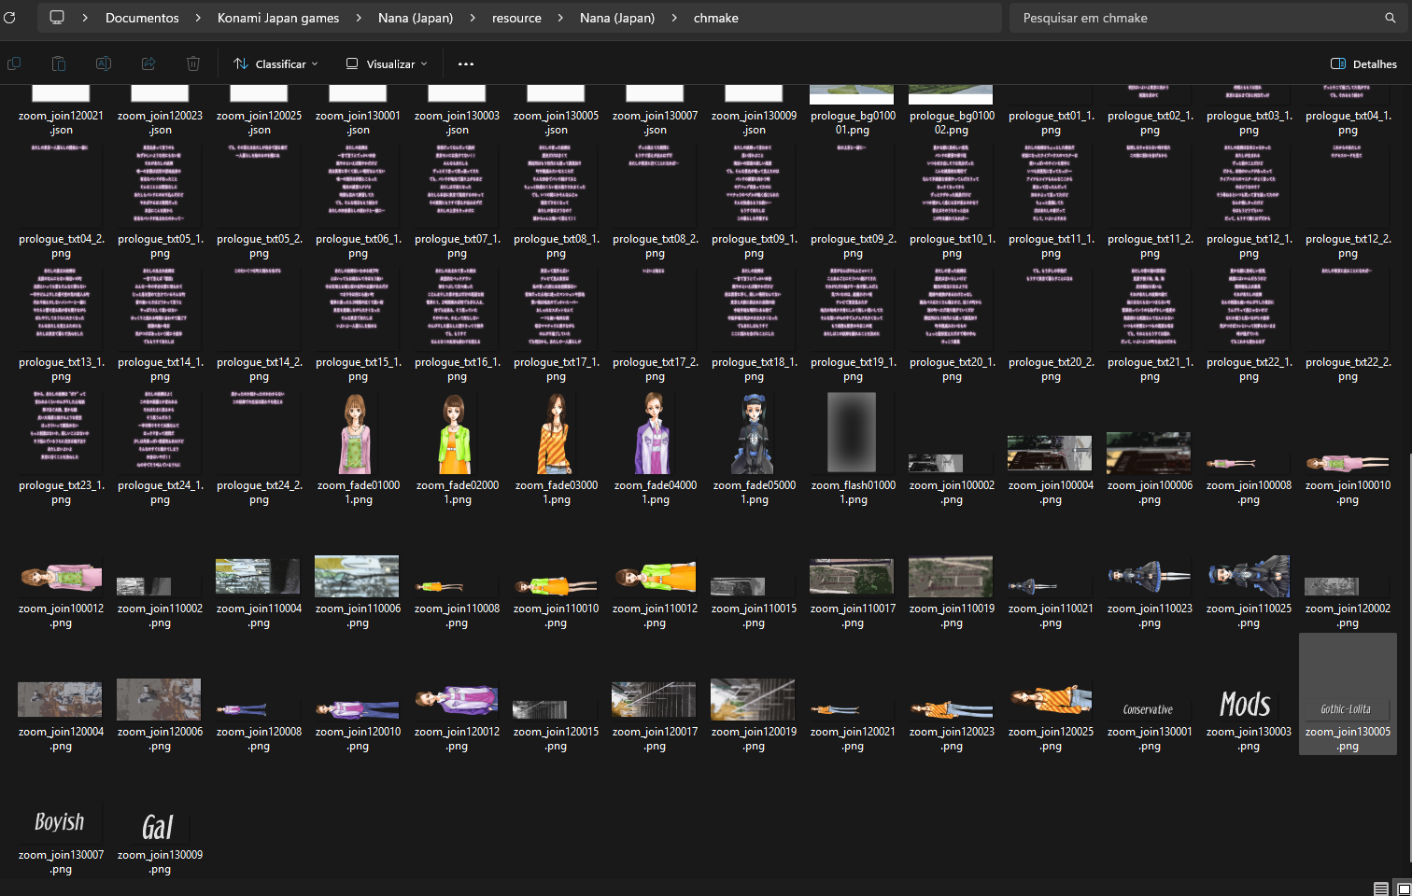The image size is (1412, 896).
Task: Go to Documentos in the breadcrumb
Action: pos(142,18)
